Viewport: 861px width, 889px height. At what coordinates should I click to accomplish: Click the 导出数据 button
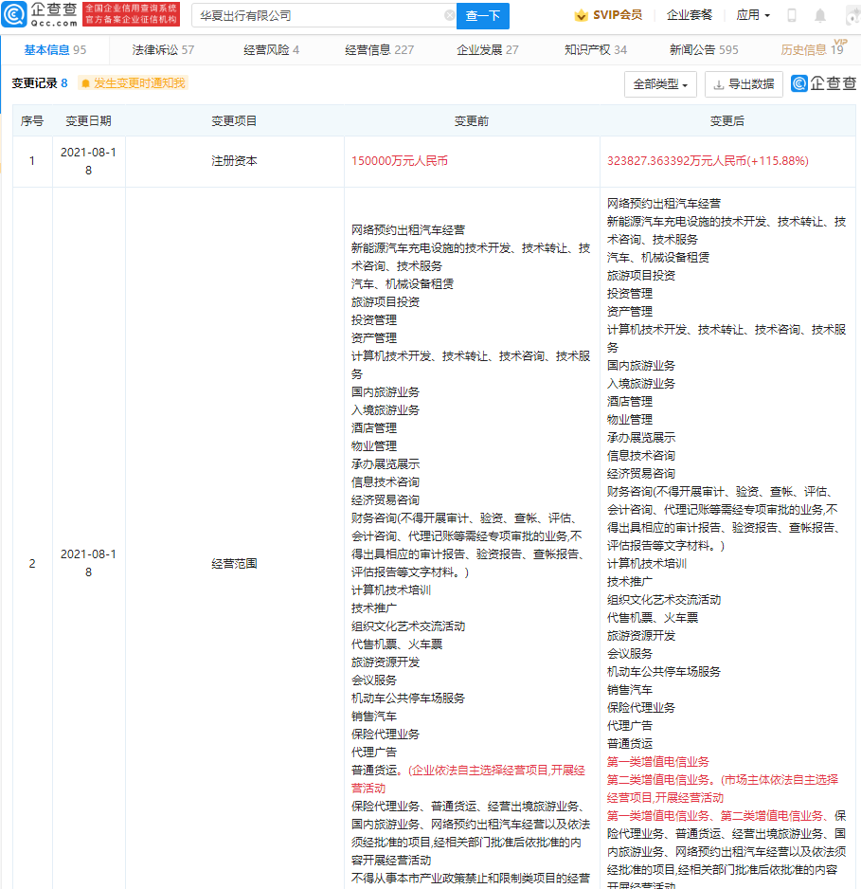[x=744, y=84]
